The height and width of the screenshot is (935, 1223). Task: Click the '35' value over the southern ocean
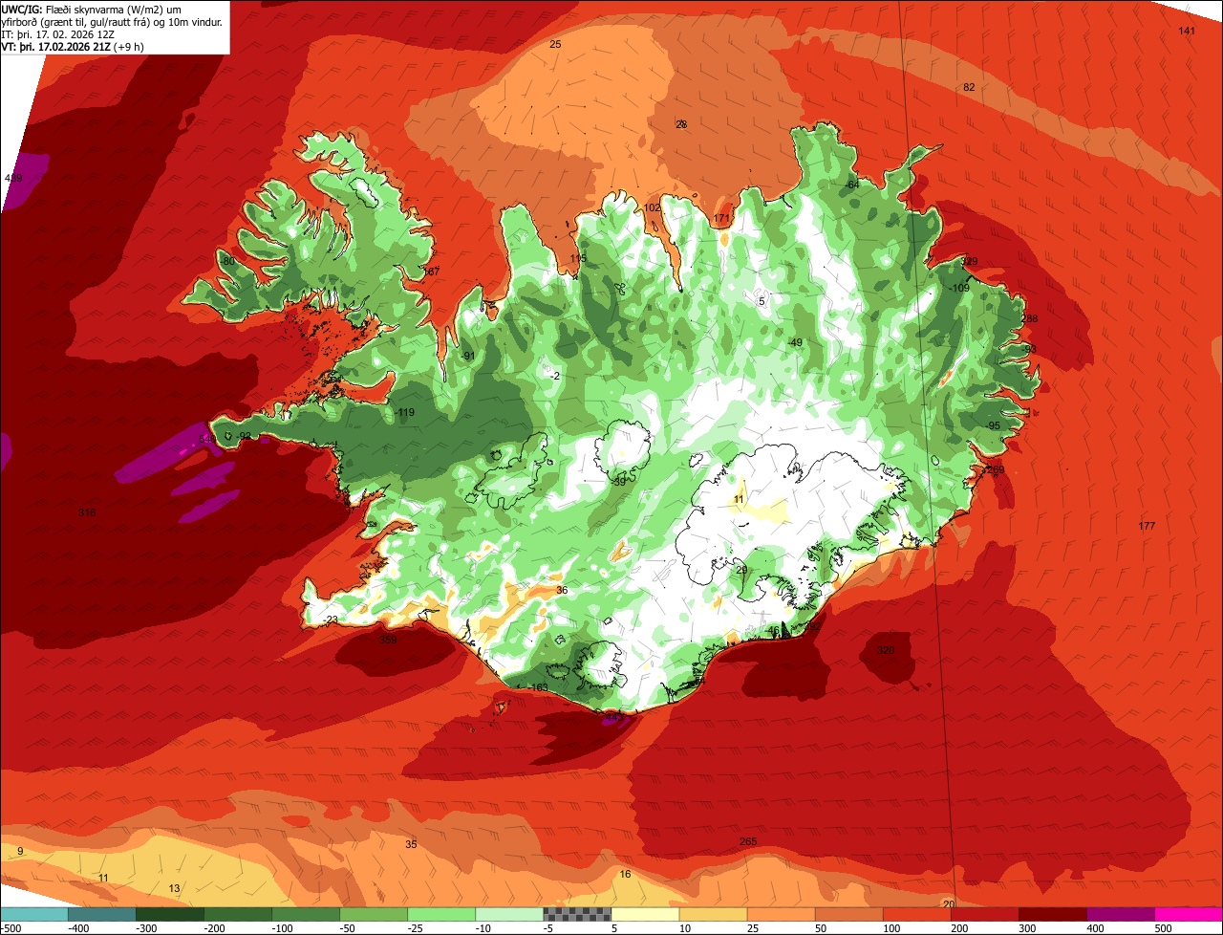(x=411, y=844)
